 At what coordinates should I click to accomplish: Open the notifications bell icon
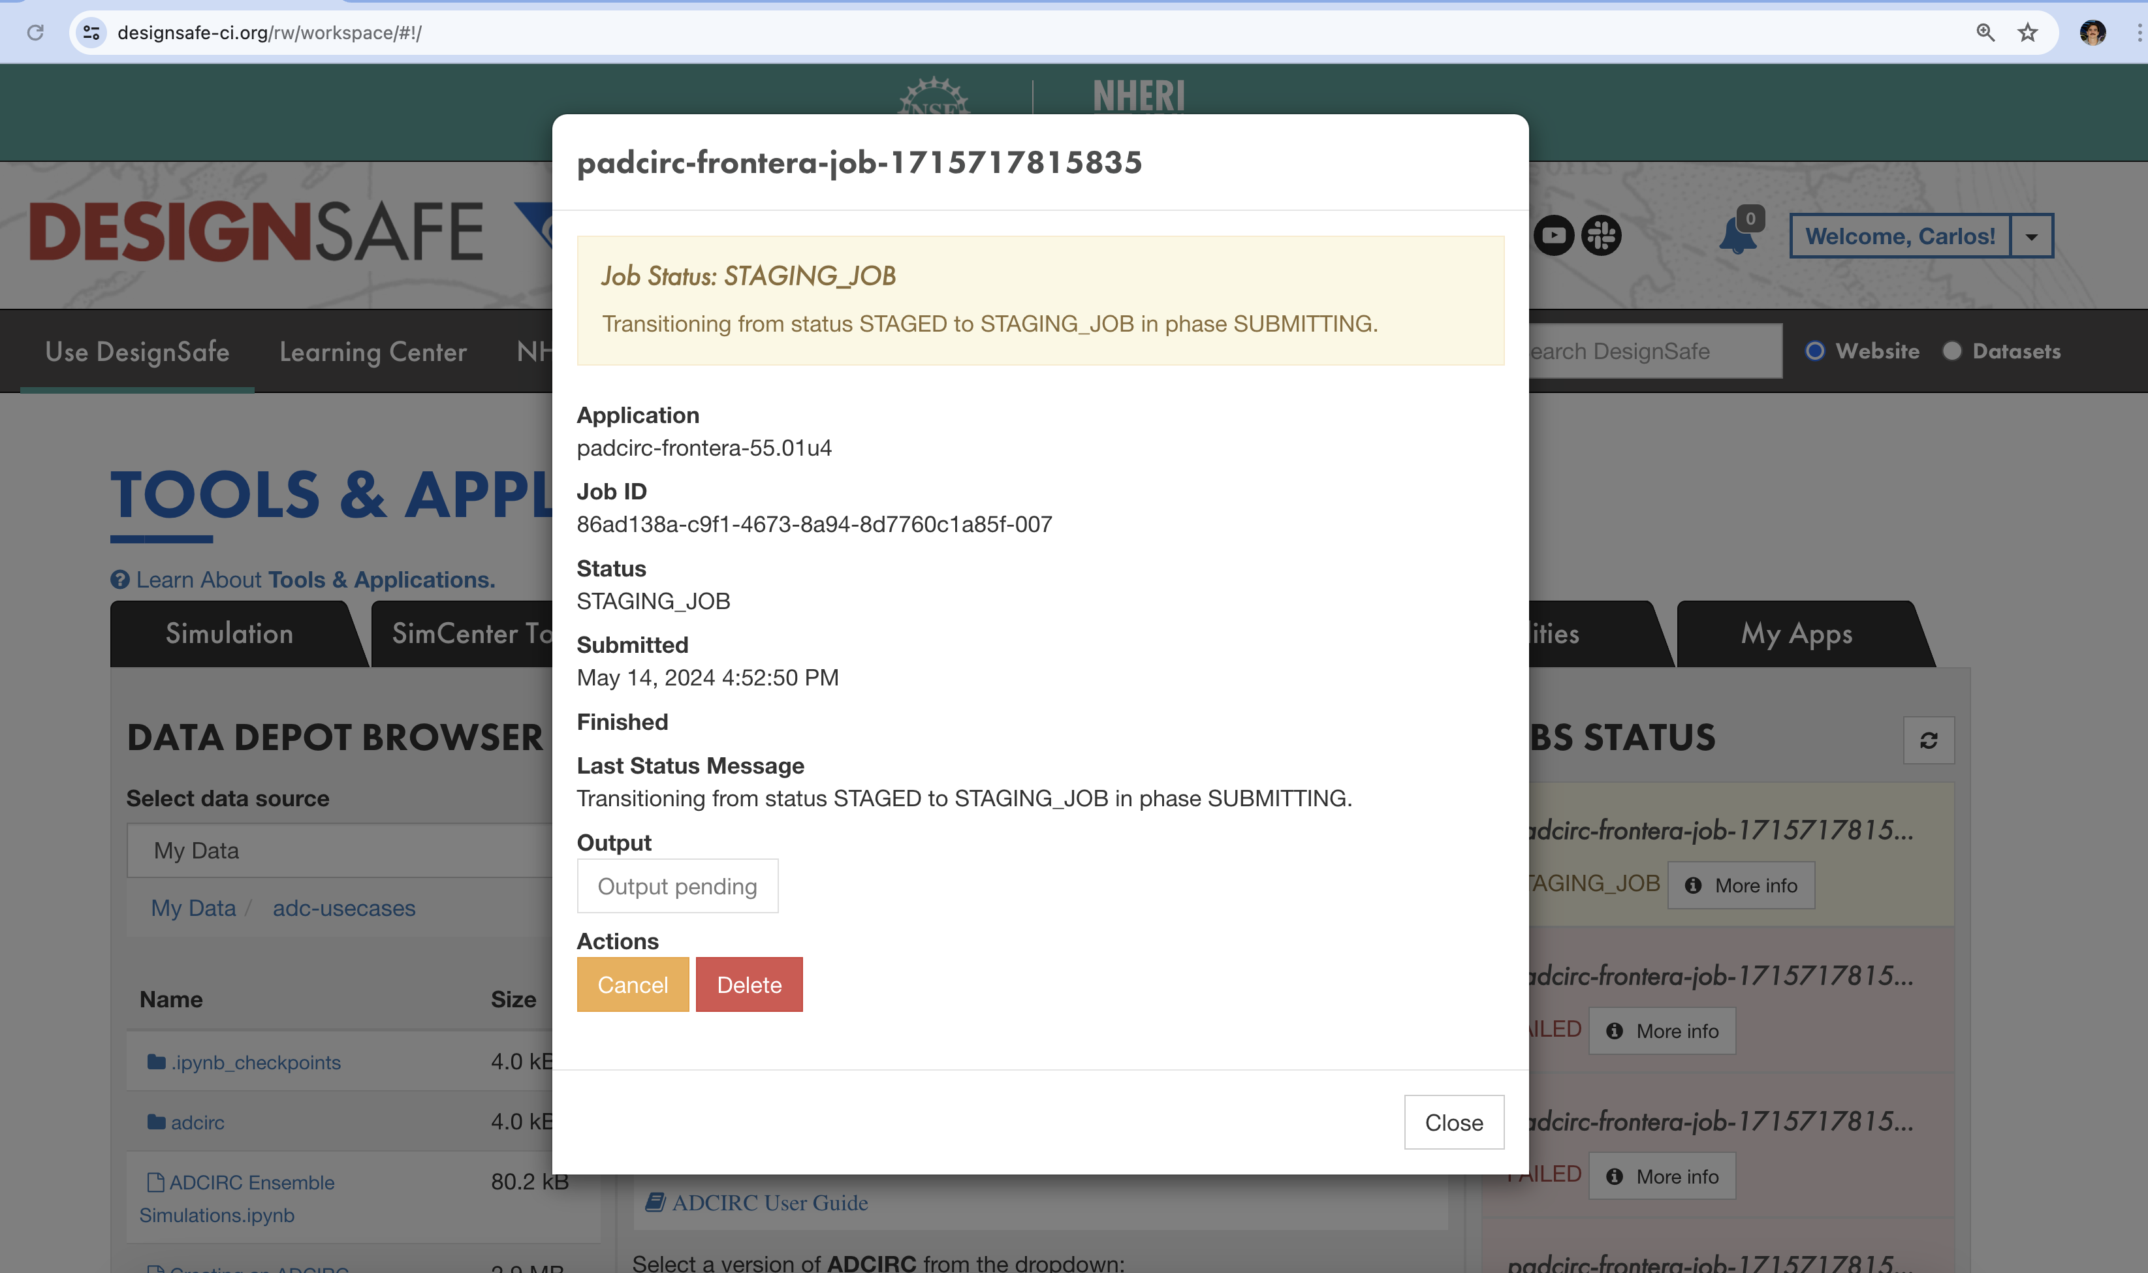[x=1738, y=235]
